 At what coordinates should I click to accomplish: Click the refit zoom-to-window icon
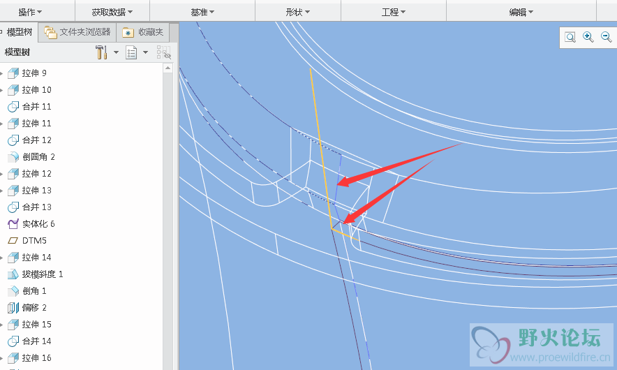[570, 38]
